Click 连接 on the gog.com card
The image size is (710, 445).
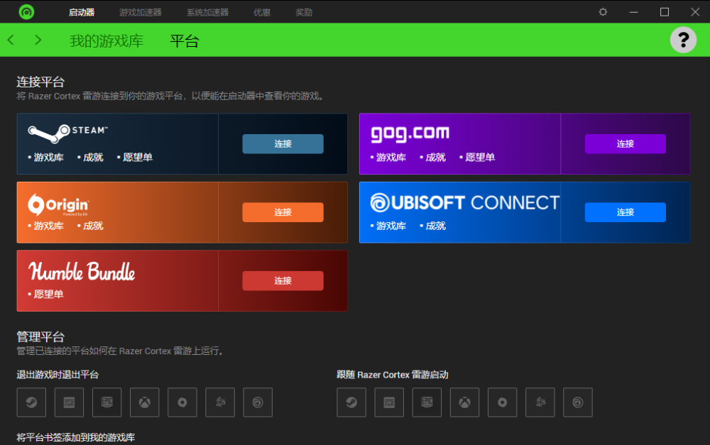tap(626, 143)
